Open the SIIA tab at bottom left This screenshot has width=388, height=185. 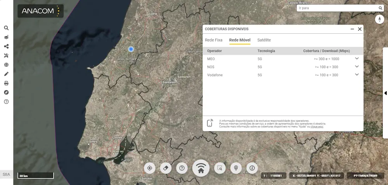pos(7,175)
